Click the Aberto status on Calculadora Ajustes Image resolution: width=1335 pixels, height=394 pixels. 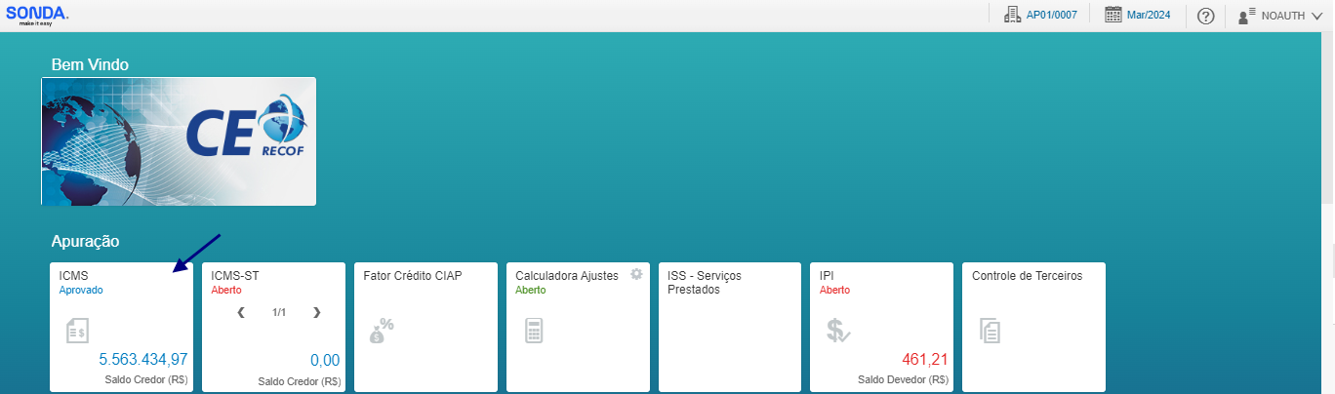click(531, 290)
